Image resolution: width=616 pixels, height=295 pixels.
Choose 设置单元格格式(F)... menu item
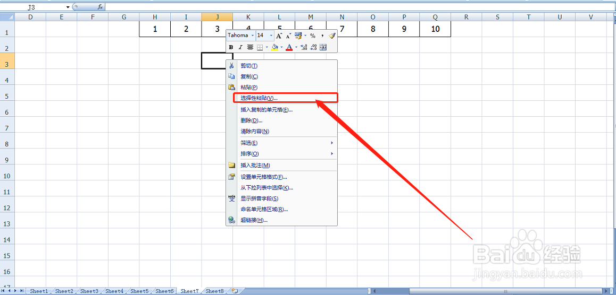click(281, 177)
